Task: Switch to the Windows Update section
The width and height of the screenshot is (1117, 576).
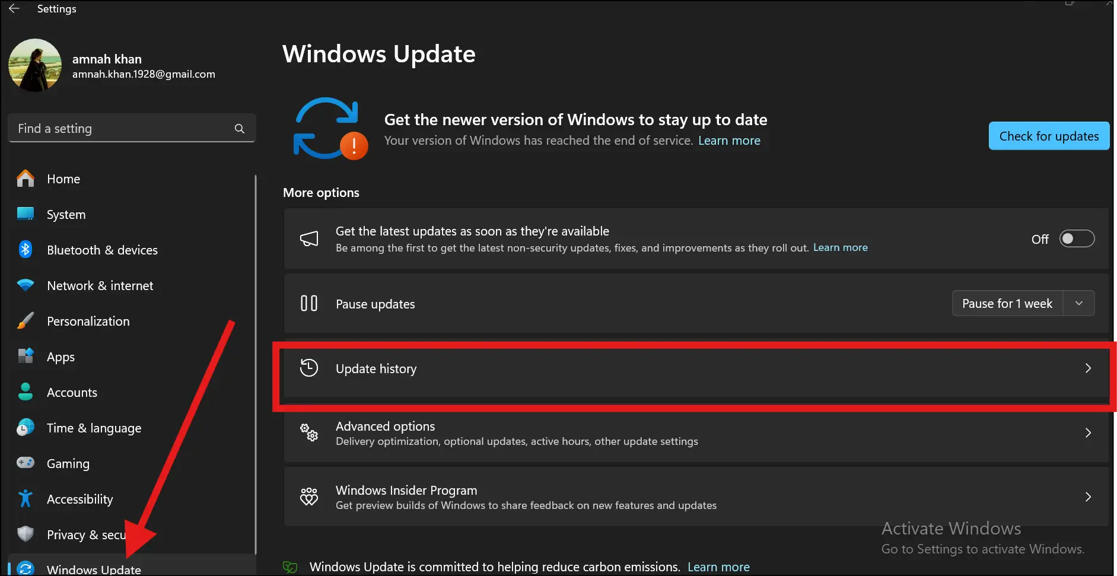Action: 93,568
